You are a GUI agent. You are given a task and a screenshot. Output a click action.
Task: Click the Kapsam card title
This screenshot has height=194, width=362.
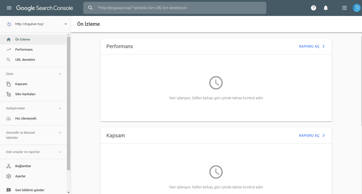click(116, 135)
